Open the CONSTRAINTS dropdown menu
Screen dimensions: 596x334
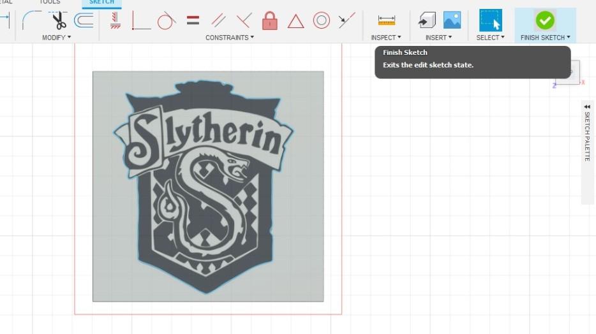[x=230, y=38]
